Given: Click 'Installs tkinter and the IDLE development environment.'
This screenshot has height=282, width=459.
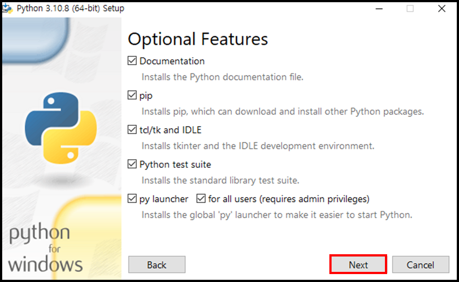Looking at the screenshot, I should click(258, 146).
